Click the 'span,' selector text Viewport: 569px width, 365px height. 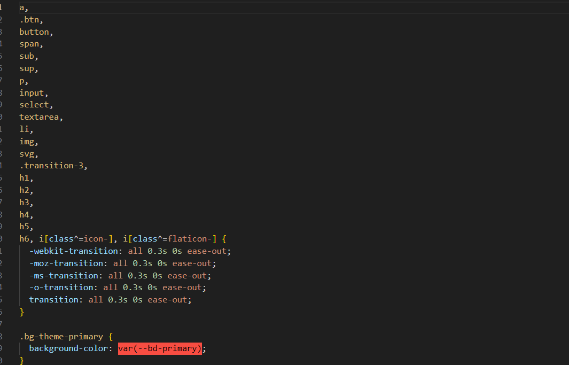coord(31,44)
